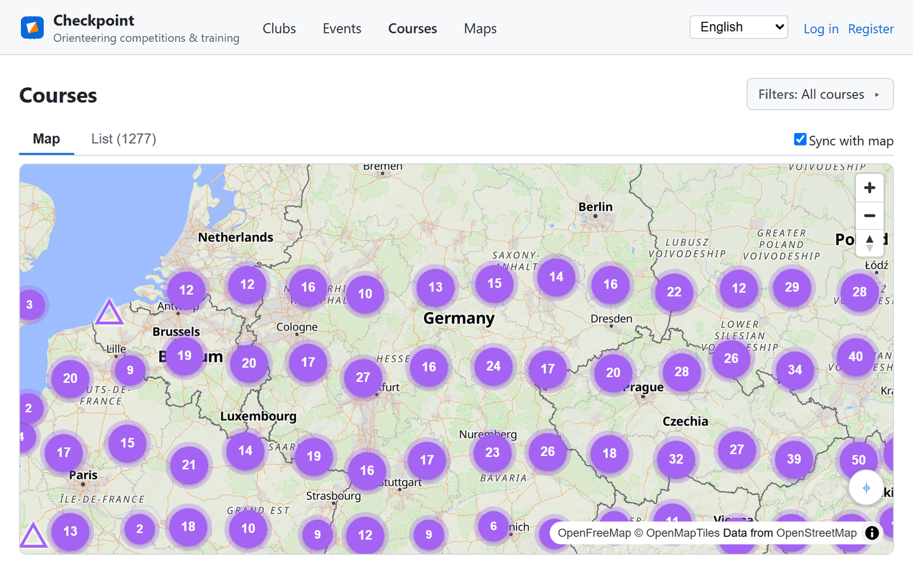Click the Checkpoint orange flag logo
This screenshot has height=570, width=913.
tap(32, 28)
